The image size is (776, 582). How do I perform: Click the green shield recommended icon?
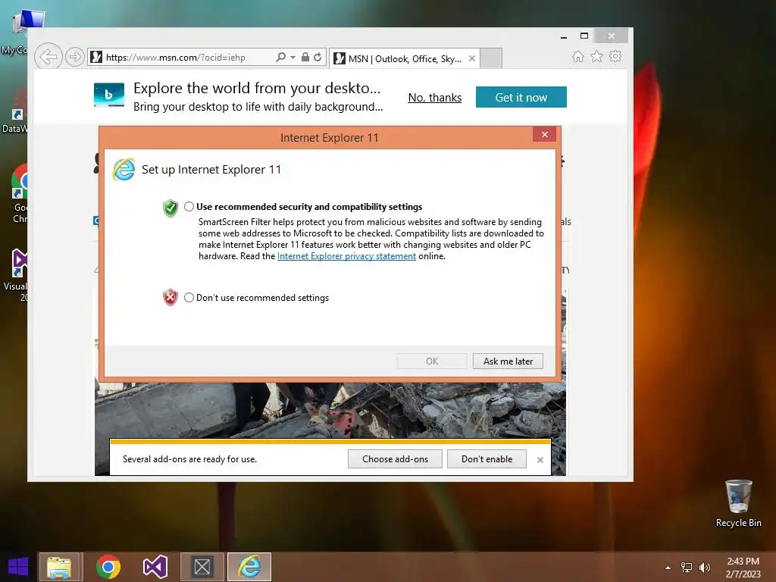(x=171, y=208)
